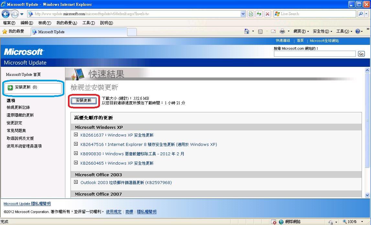Click the 安裝更新 install button

click(84, 101)
